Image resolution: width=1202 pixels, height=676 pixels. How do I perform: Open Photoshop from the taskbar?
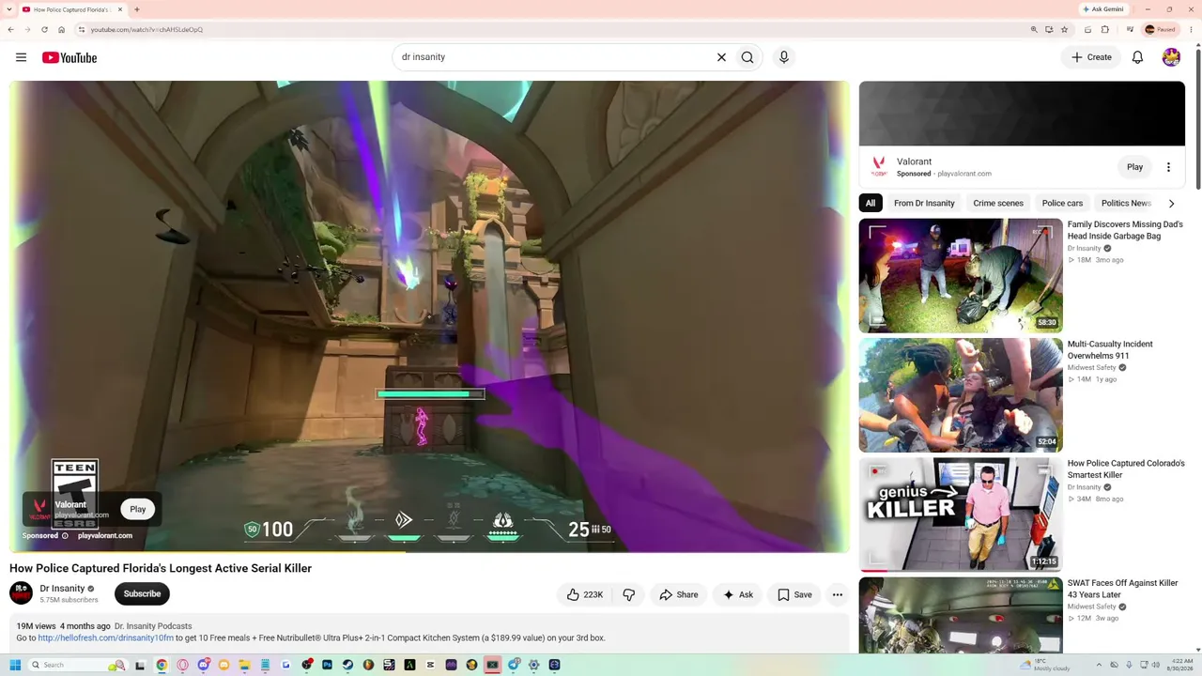pyautogui.click(x=327, y=665)
